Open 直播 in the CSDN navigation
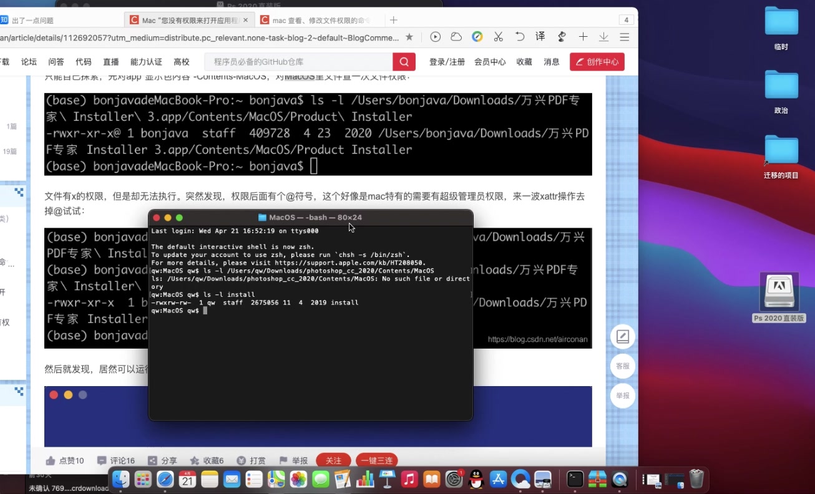Image resolution: width=815 pixels, height=494 pixels. 111,62
